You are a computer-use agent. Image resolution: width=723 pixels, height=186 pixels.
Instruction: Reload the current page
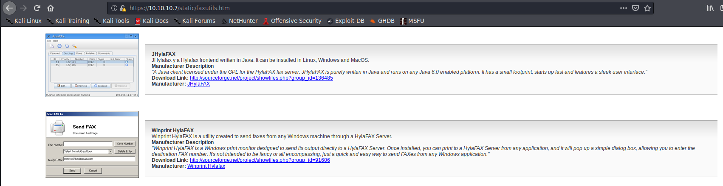[x=37, y=8]
